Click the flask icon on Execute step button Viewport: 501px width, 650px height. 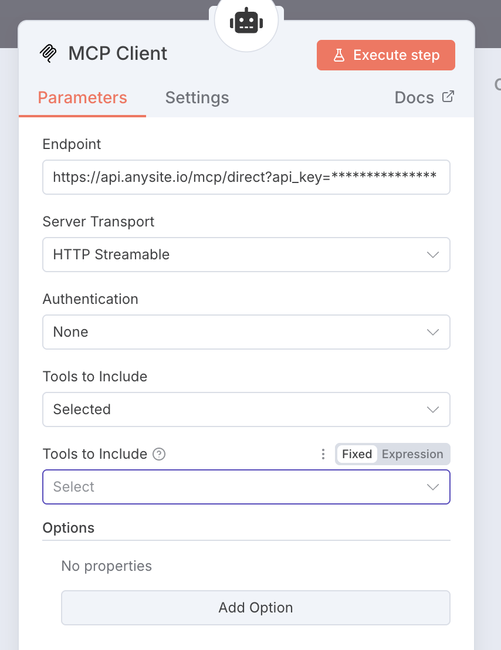338,55
